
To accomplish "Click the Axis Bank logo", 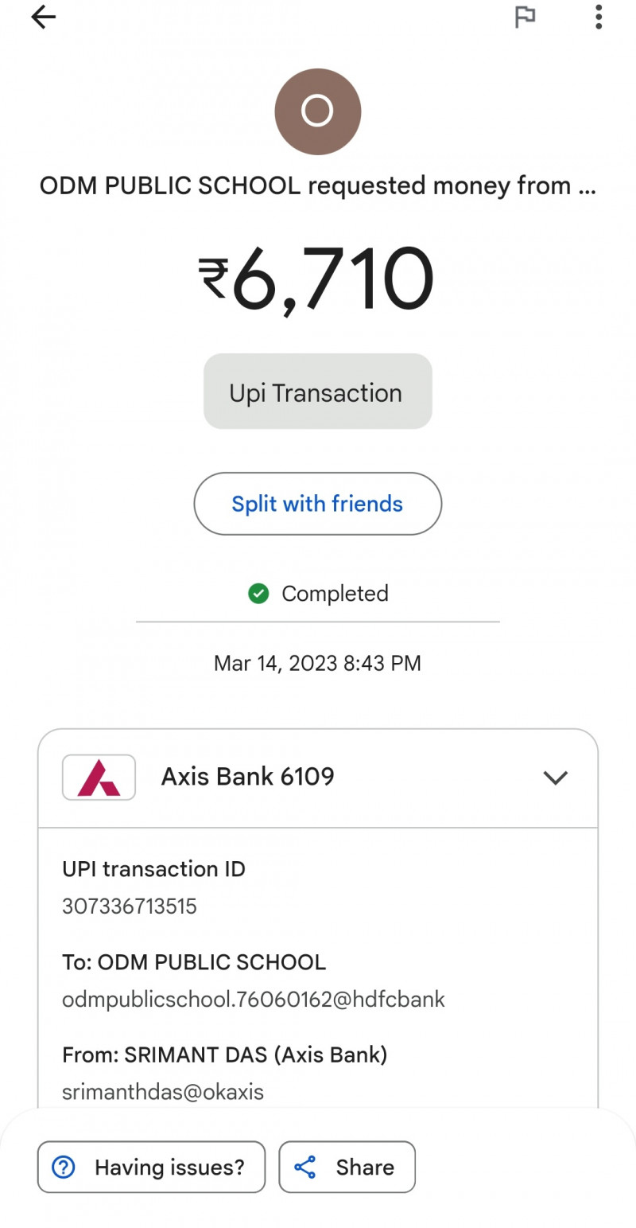I will click(x=99, y=778).
